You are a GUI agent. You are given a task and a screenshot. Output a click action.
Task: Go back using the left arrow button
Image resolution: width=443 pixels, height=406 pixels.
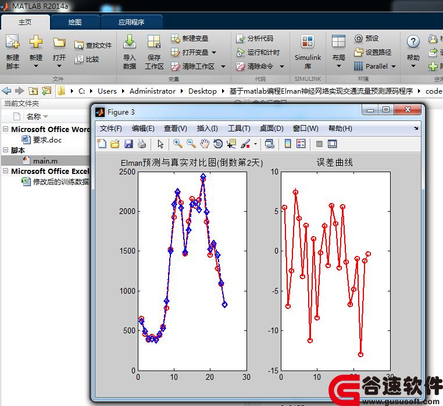(6, 91)
